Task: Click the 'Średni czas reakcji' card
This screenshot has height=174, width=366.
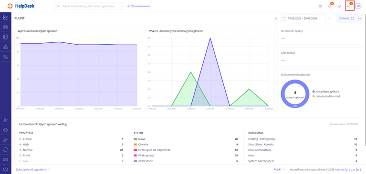Action: coord(320,35)
